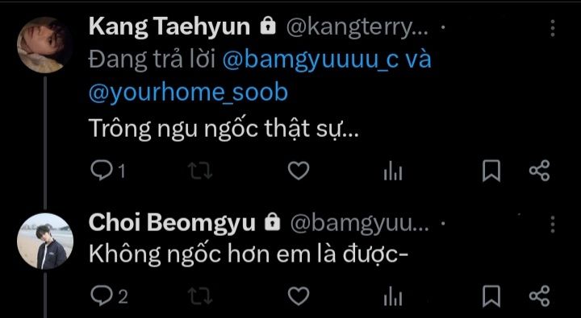The height and width of the screenshot is (318, 581).
Task: Like Choi Beomgyu's tweet
Action: coord(299,295)
